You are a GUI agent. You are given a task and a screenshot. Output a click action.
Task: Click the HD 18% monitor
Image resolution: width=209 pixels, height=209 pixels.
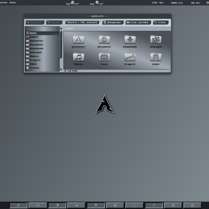(x=195, y=3)
